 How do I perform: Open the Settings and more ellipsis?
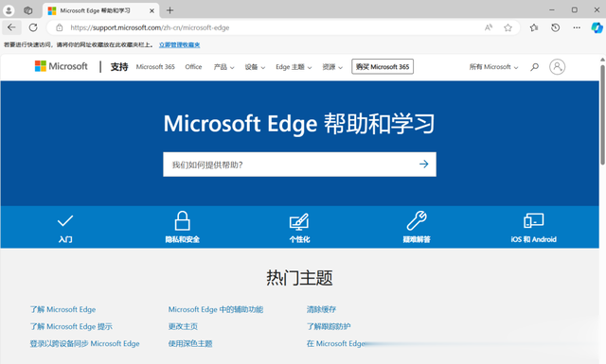(x=577, y=27)
